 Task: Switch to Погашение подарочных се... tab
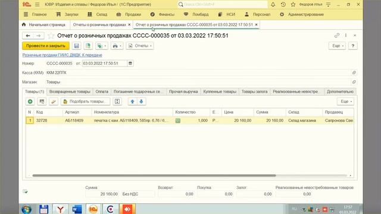(138, 92)
